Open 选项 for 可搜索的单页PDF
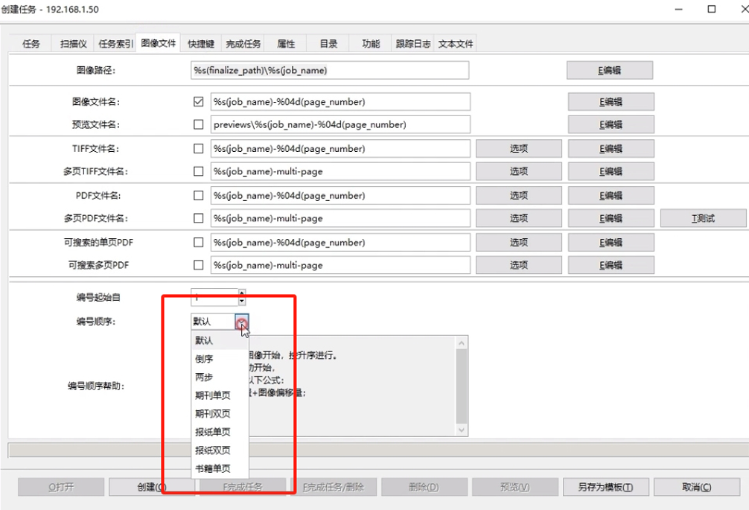The image size is (749, 510). tap(519, 242)
